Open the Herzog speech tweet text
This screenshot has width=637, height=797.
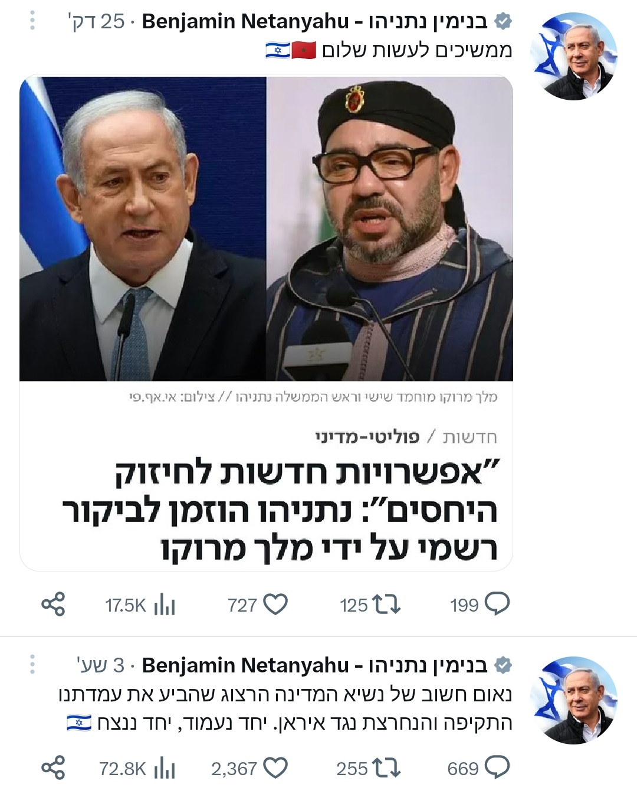[x=285, y=708]
